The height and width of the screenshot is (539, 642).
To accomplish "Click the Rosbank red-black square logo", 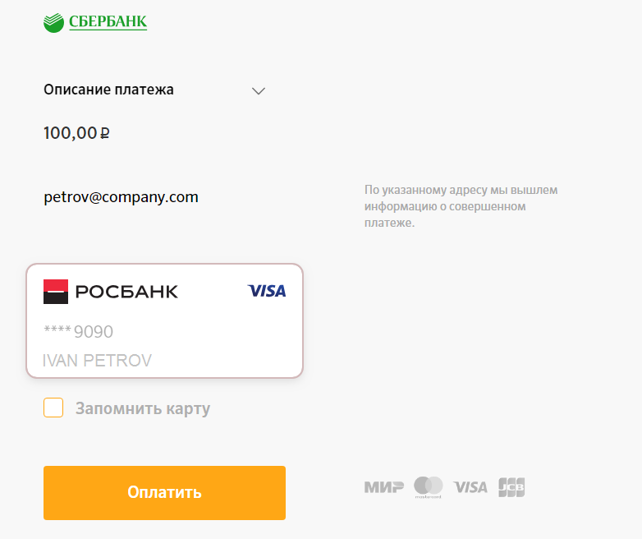I will click(56, 292).
